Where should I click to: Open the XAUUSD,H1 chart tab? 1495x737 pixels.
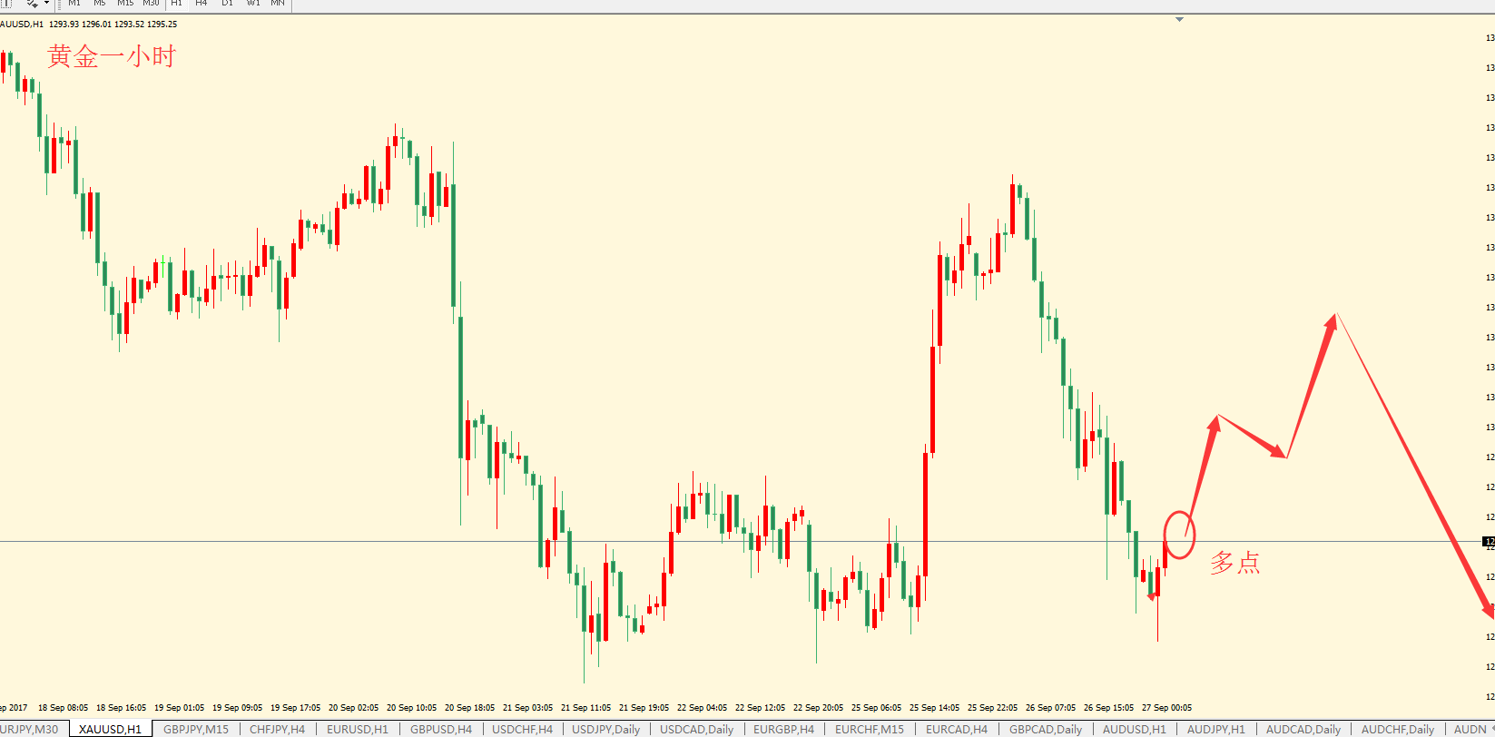[110, 729]
